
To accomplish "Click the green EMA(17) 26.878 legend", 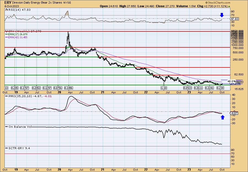I will pos(16,34).
